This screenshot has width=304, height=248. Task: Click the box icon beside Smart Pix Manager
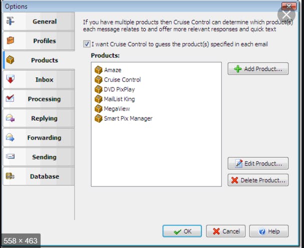click(x=99, y=118)
